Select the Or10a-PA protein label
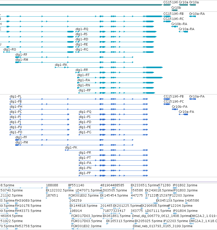Screen dimensions: 217x230 [x=197, y=96]
